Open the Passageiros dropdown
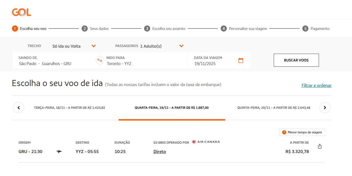This screenshot has width=352, height=176. pyautogui.click(x=181, y=46)
